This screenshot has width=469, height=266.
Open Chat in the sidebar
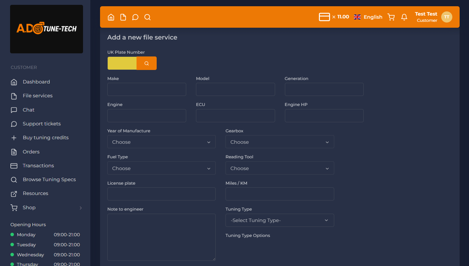28,110
